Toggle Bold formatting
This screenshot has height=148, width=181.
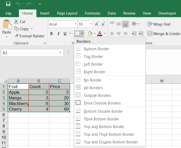pyautogui.click(x=52, y=34)
